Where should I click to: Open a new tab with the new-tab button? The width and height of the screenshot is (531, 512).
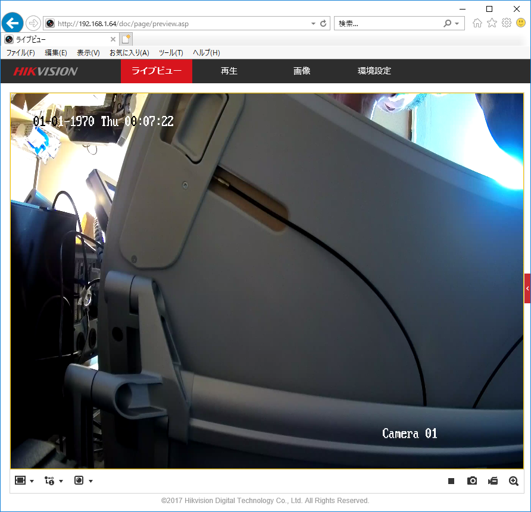[x=126, y=39]
